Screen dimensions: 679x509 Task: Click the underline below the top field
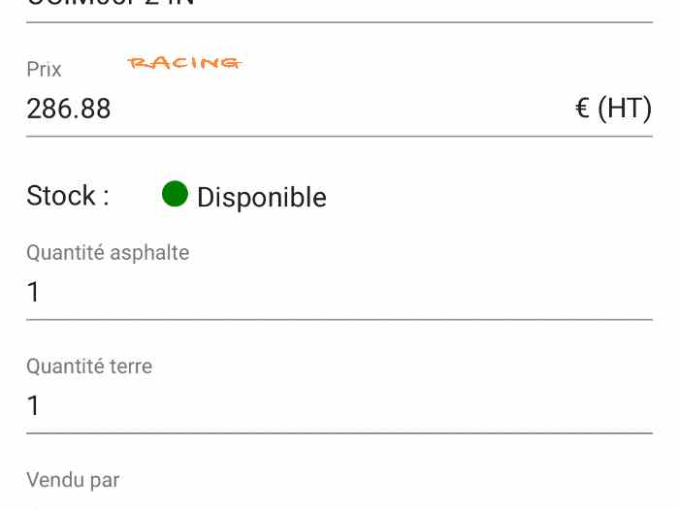(x=339, y=22)
